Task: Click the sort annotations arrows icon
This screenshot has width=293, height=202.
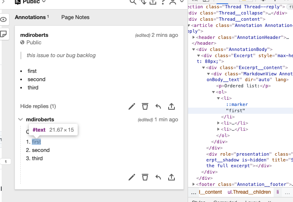Action: click(x=143, y=2)
